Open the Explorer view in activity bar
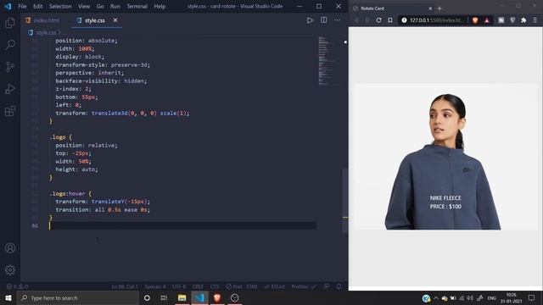This screenshot has width=543, height=305. click(10, 23)
